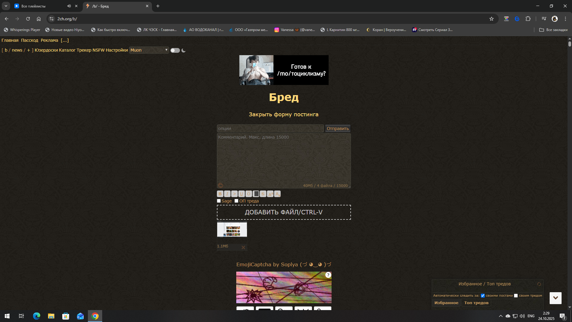
Task: Switch to Топ тредов tab
Action: 476,303
